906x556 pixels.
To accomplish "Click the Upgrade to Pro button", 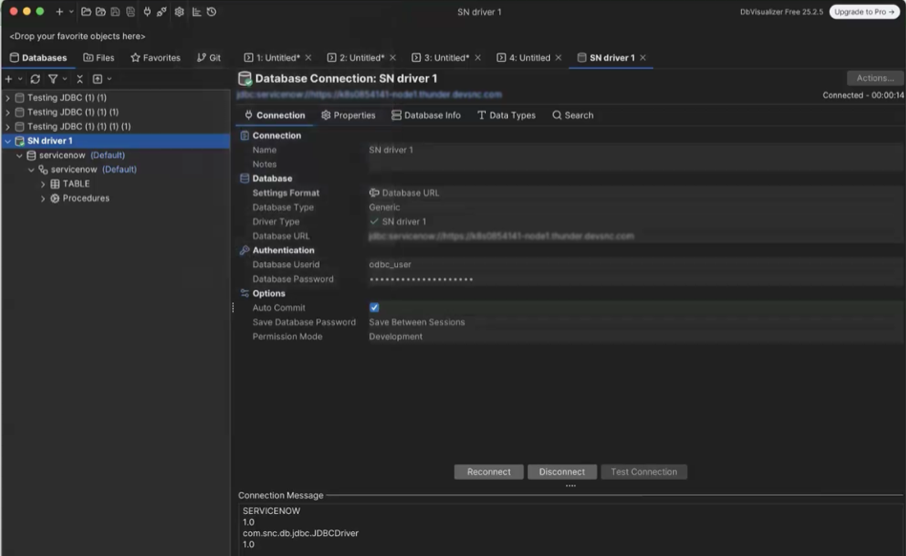I will pyautogui.click(x=864, y=11).
